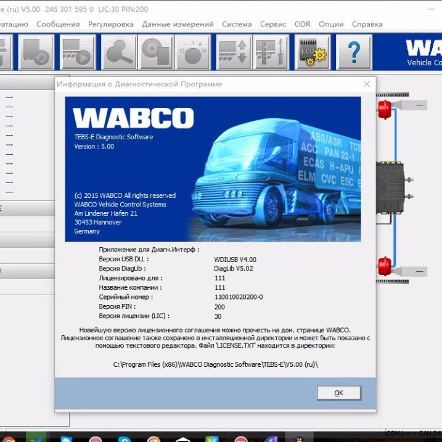The width and height of the screenshot is (442, 442).
Task: Click 'Am Lindener Hafen 21' address line
Action: point(105,213)
